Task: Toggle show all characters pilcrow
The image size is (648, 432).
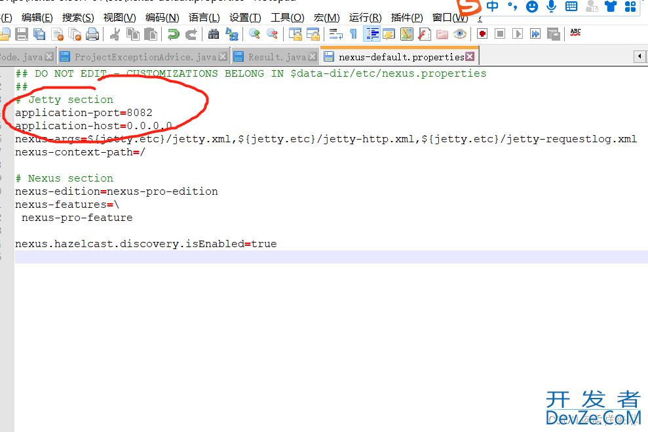Action: (353, 34)
